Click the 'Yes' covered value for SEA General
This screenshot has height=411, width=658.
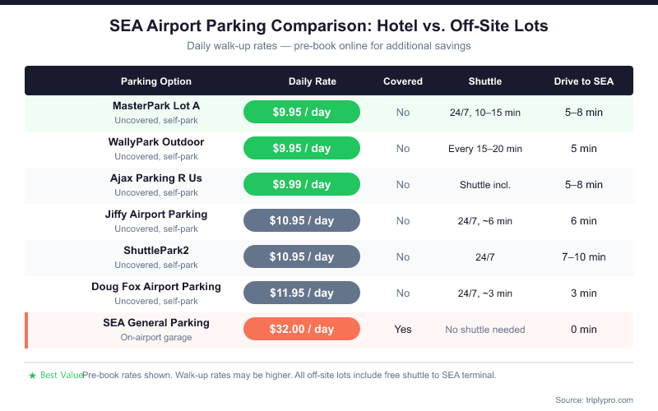(x=403, y=330)
